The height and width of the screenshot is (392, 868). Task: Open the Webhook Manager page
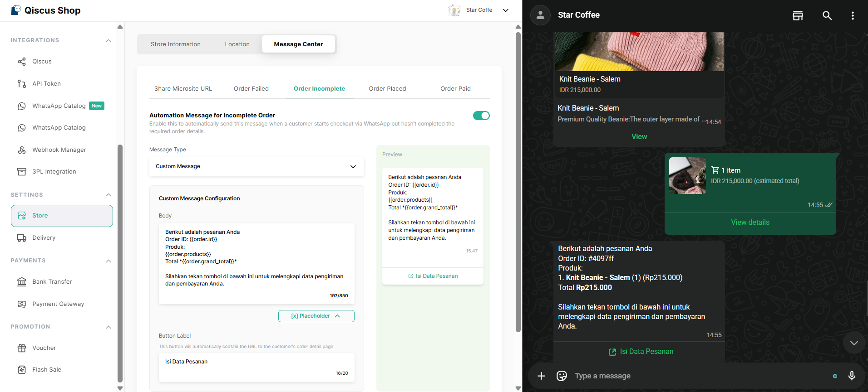(62, 150)
